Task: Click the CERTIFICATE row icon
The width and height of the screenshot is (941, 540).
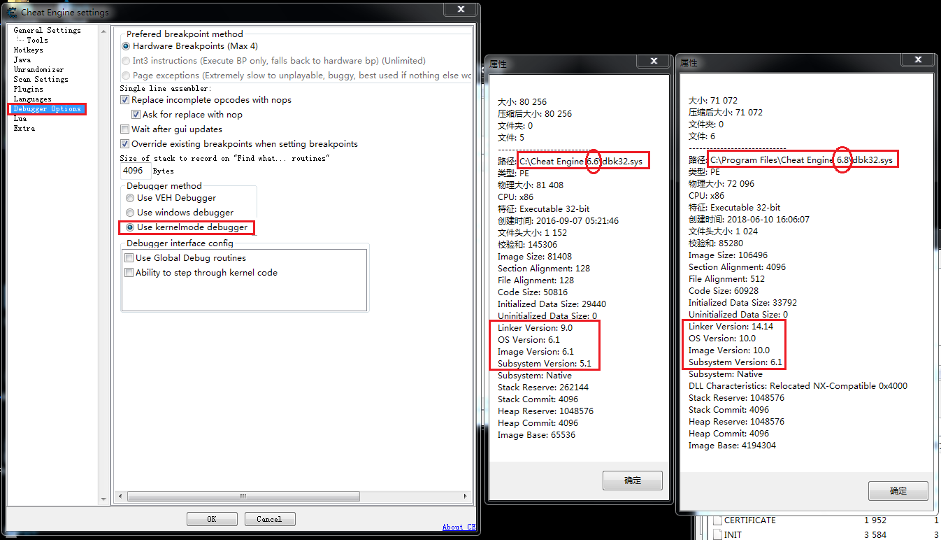Action: point(717,520)
